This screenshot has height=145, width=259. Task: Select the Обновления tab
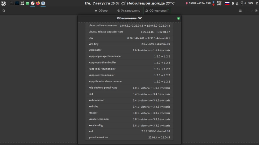coord(157,11)
